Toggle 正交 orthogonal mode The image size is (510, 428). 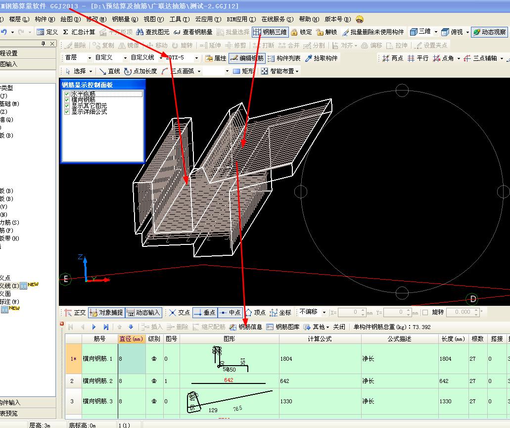(x=75, y=313)
